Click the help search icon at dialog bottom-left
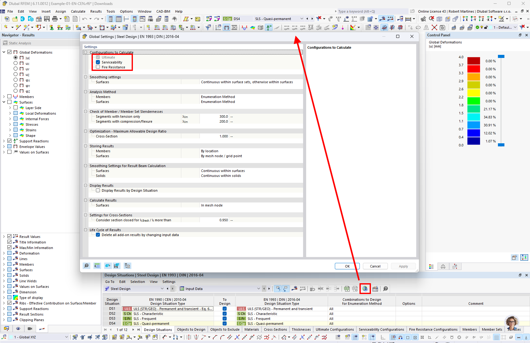 pos(87,266)
